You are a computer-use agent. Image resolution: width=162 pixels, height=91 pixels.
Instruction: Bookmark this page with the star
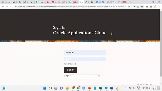click(x=142, y=7)
